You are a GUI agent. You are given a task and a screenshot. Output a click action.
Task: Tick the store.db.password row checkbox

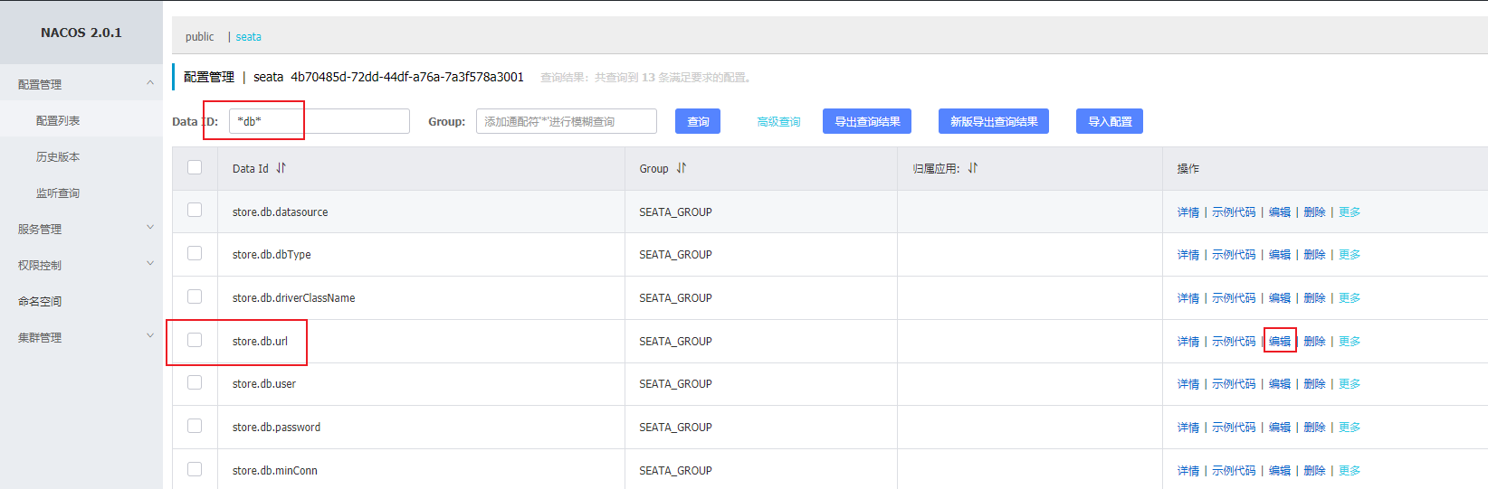click(195, 426)
